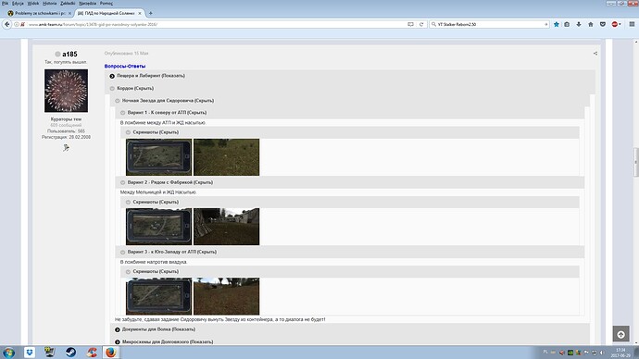The height and width of the screenshot is (359, 639).
Task: Open the Windows Start button
Action: (x=8, y=353)
